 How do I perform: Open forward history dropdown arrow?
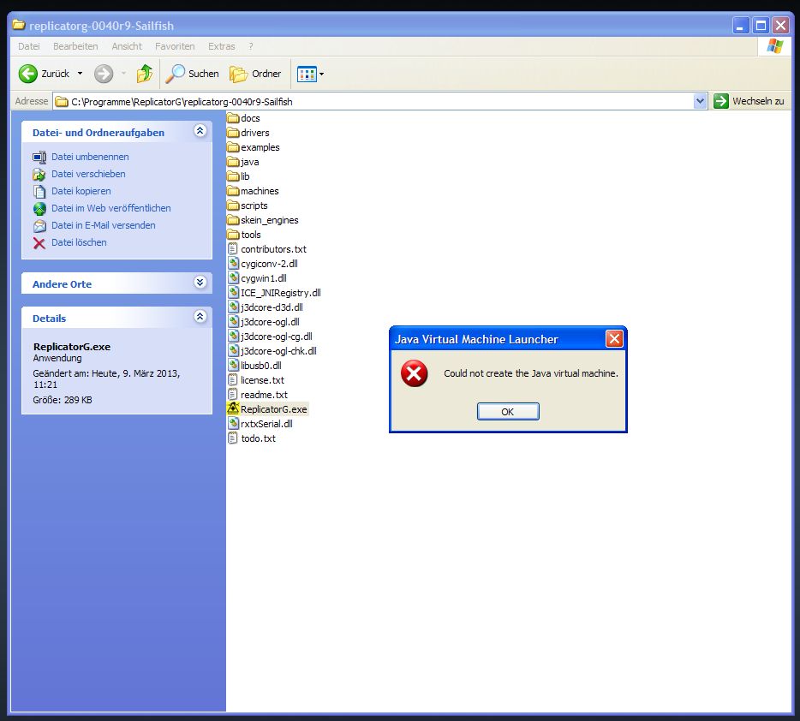coord(124,74)
